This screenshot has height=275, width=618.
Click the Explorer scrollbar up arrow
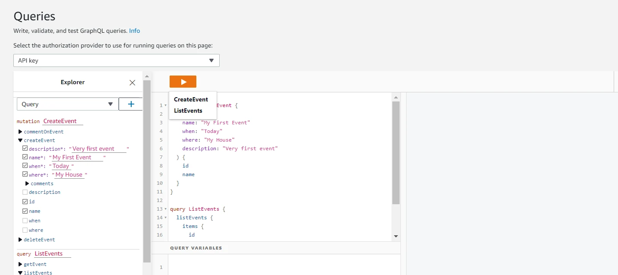click(x=147, y=76)
